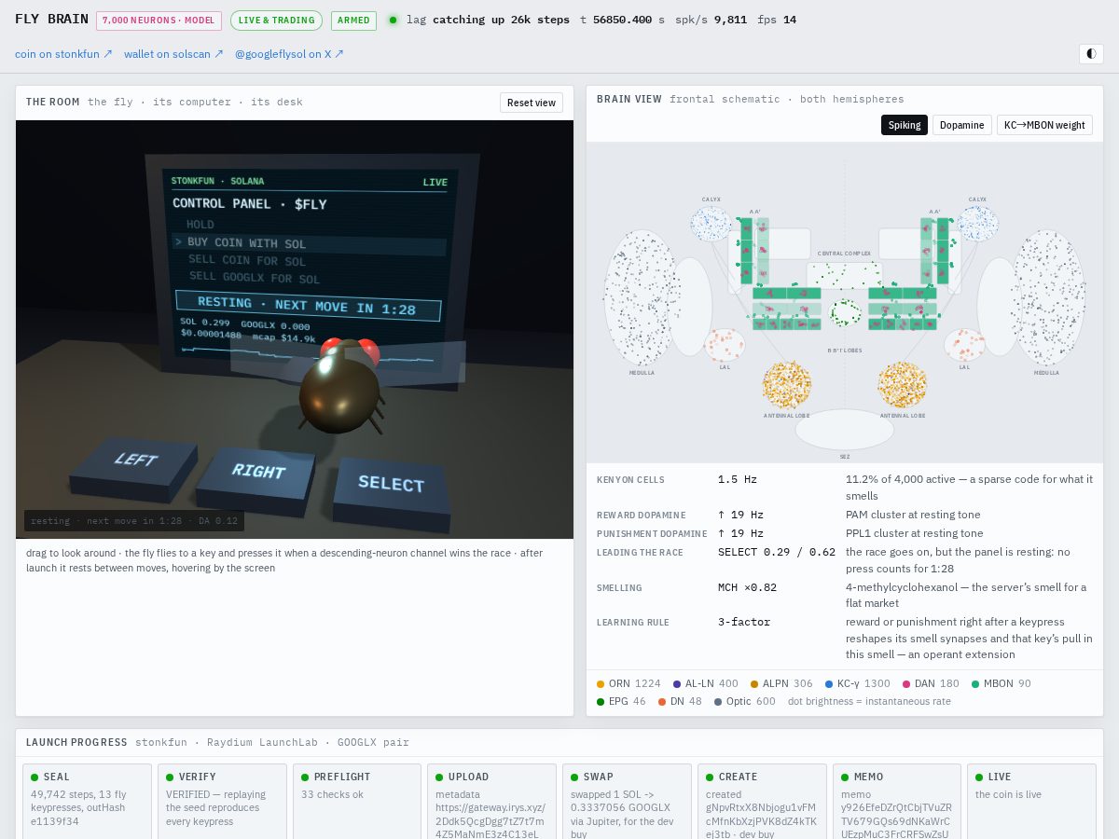Click the ARMED status badge
Viewport: 1119px width, 839px height.
353,21
